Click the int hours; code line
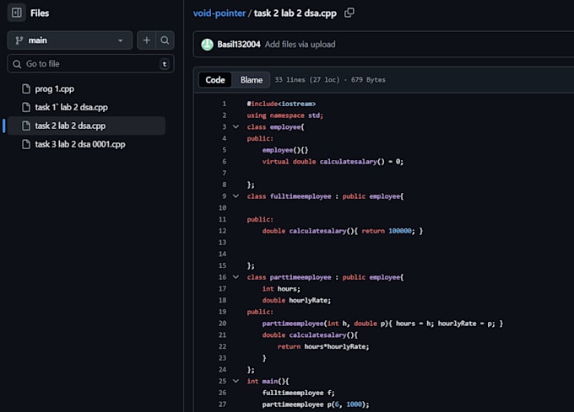This screenshot has height=412, width=574. pos(281,288)
